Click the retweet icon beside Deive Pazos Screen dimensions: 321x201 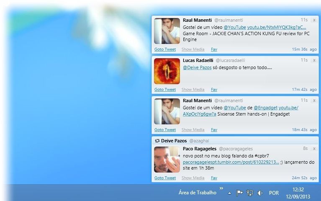[x=157, y=141]
